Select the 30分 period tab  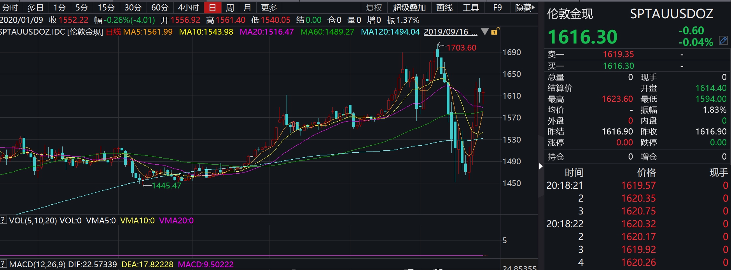tap(133, 8)
